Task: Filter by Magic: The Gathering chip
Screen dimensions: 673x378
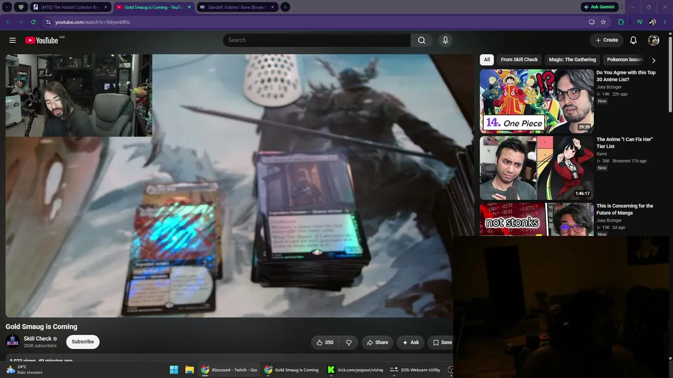Action: [x=573, y=60]
